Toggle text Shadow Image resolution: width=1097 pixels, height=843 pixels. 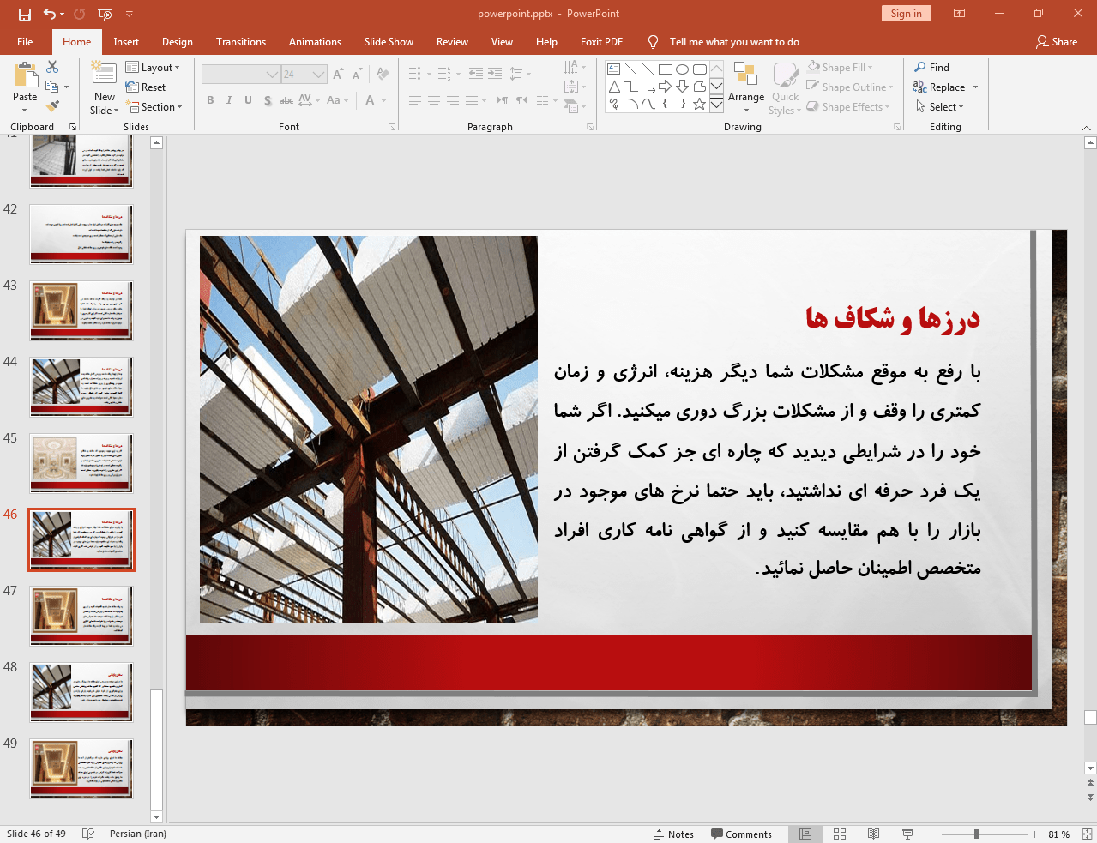268,100
